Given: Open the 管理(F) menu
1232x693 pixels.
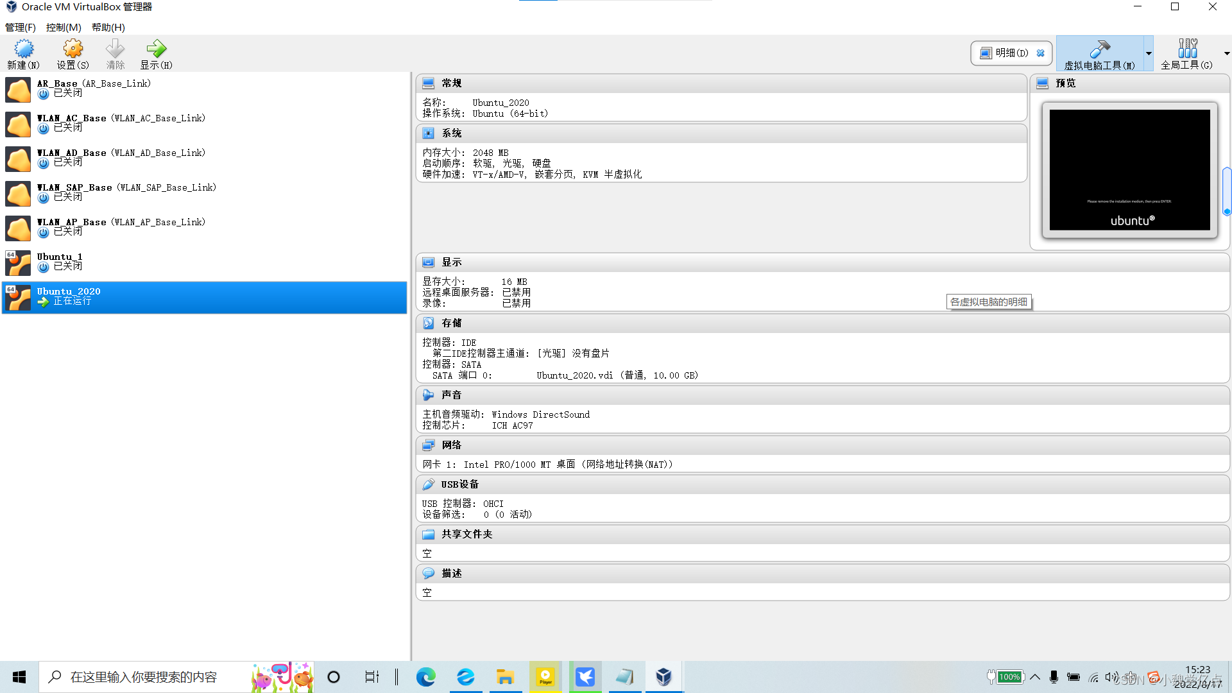Looking at the screenshot, I should point(20,27).
